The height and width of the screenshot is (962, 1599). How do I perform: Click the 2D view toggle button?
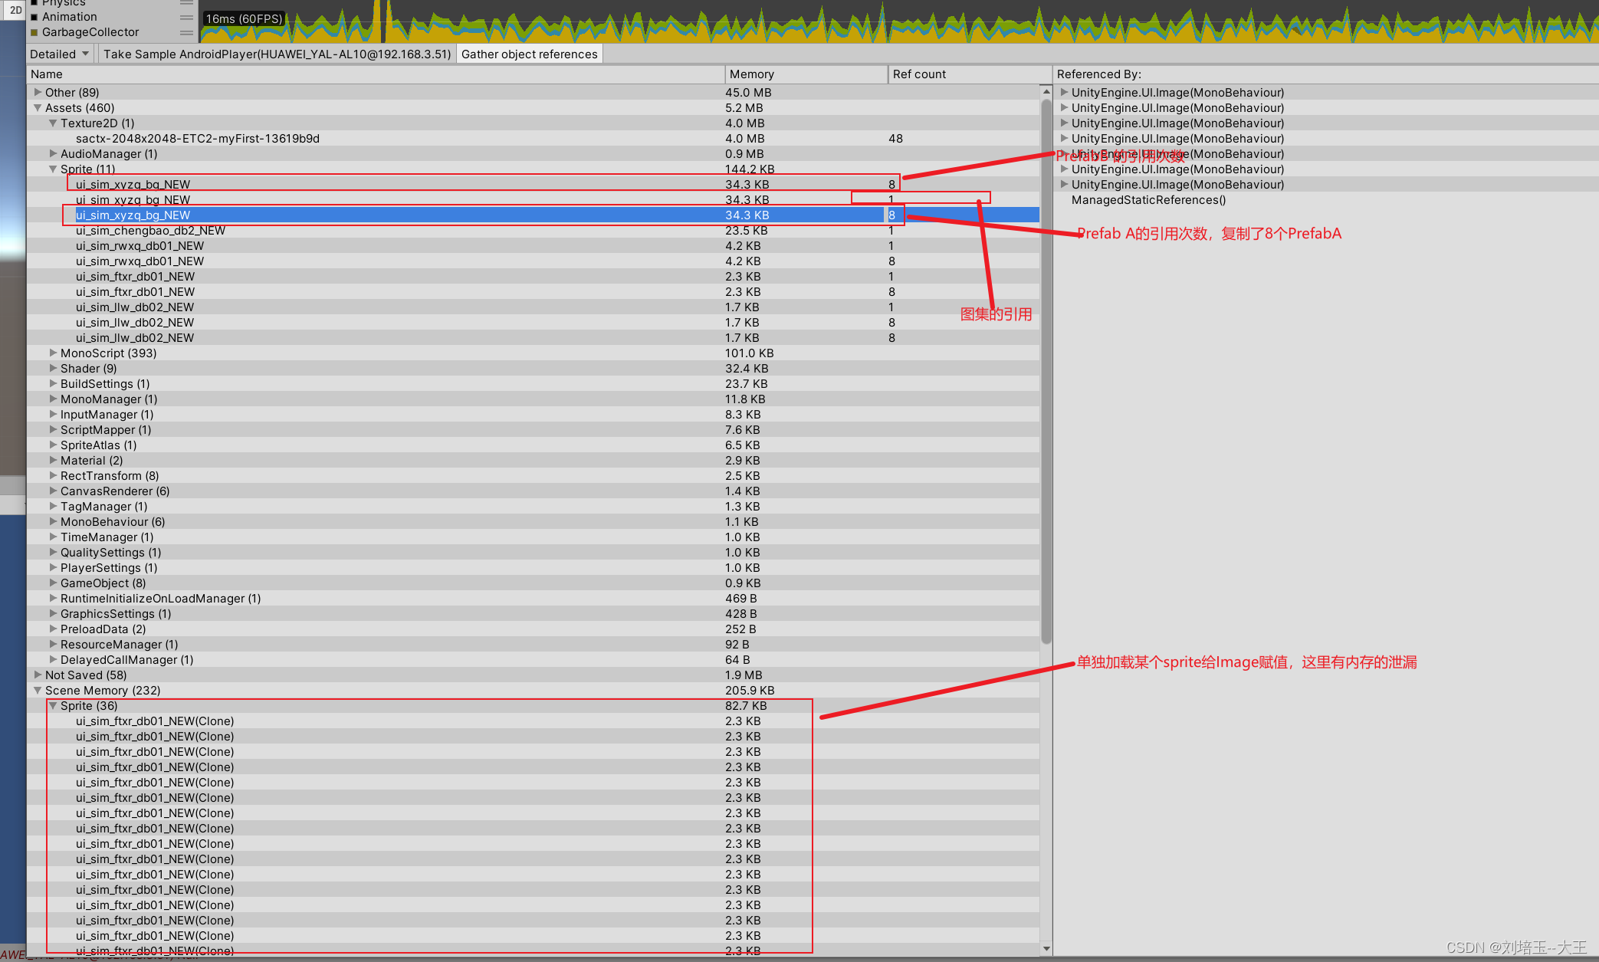[x=15, y=10]
